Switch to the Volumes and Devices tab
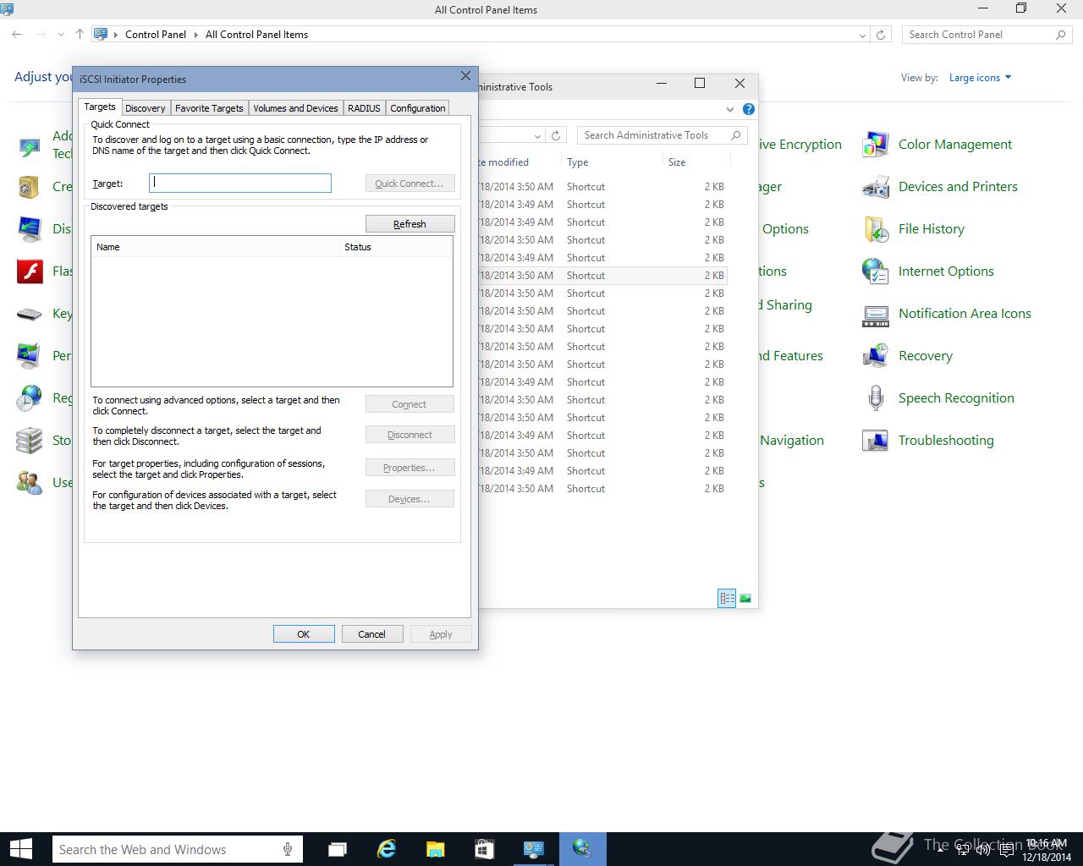 295,108
